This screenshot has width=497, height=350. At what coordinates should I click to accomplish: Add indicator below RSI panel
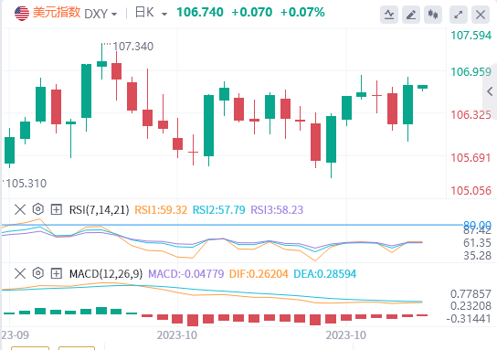(57, 209)
